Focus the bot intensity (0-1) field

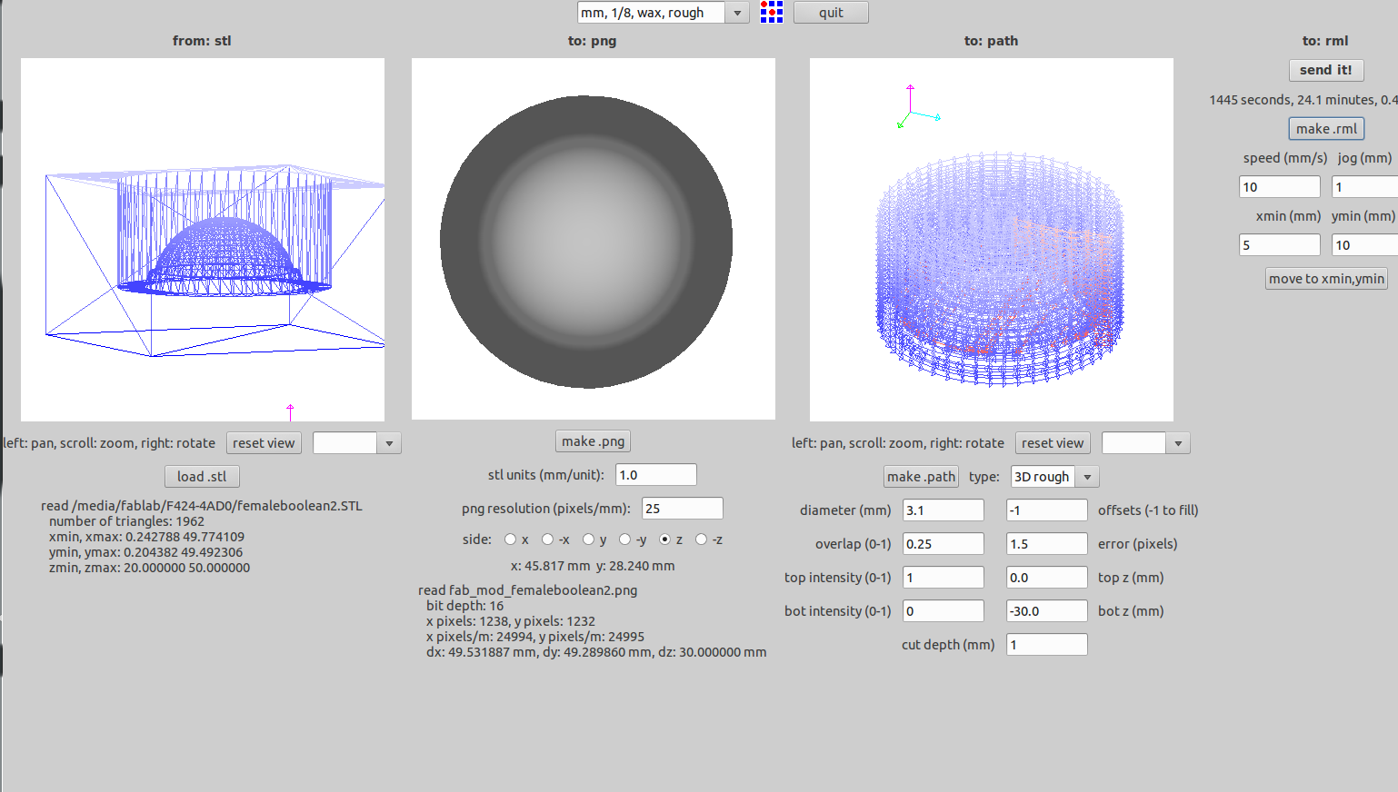(x=944, y=611)
